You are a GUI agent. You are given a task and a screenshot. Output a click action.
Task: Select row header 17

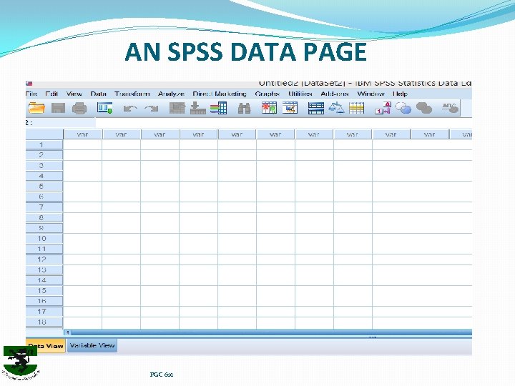pos(44,312)
